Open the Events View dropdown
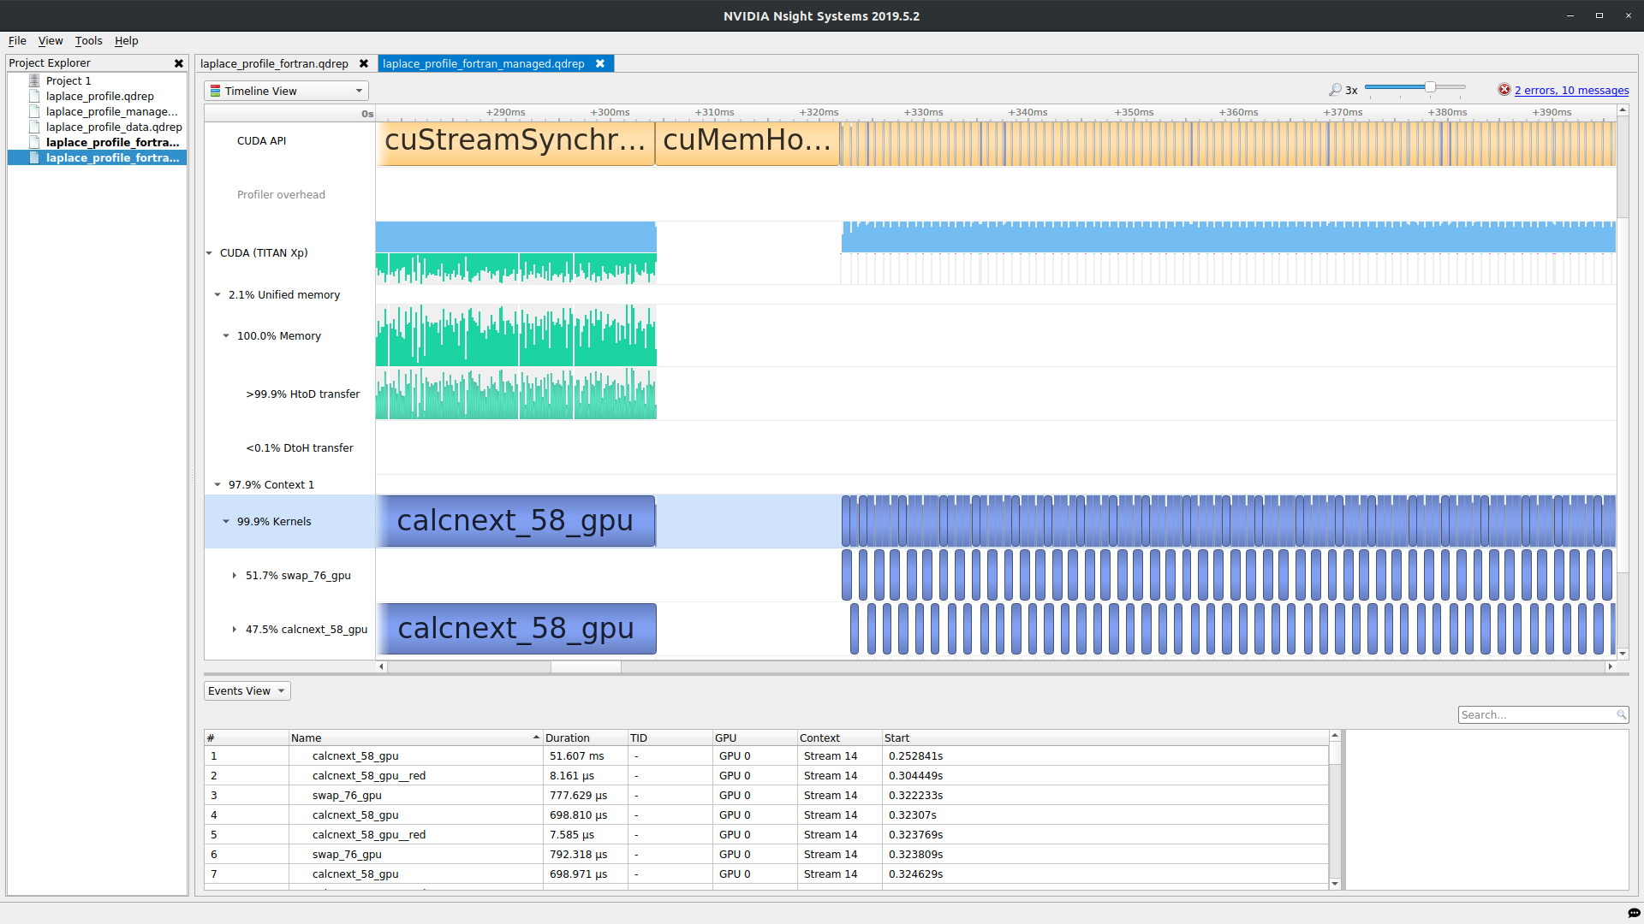1644x924 pixels. pyautogui.click(x=247, y=691)
